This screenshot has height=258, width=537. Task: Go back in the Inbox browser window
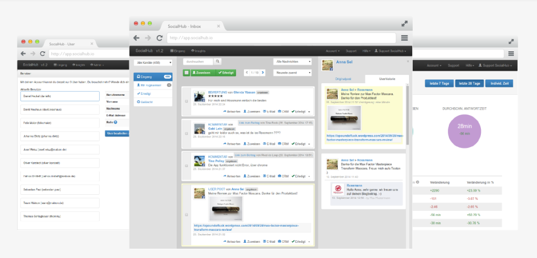pyautogui.click(x=136, y=38)
